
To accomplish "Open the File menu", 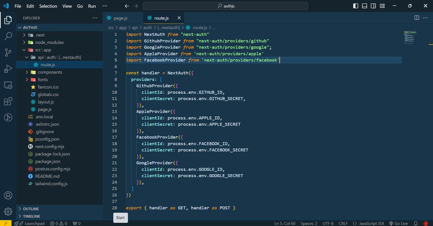I will tap(18, 6).
